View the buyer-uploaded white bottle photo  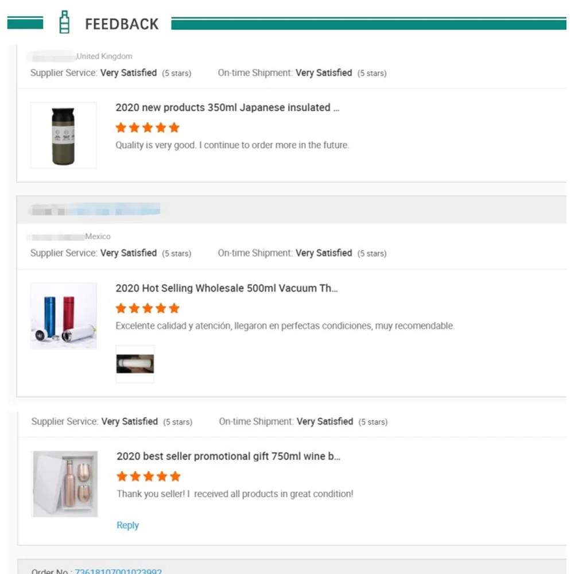[135, 363]
